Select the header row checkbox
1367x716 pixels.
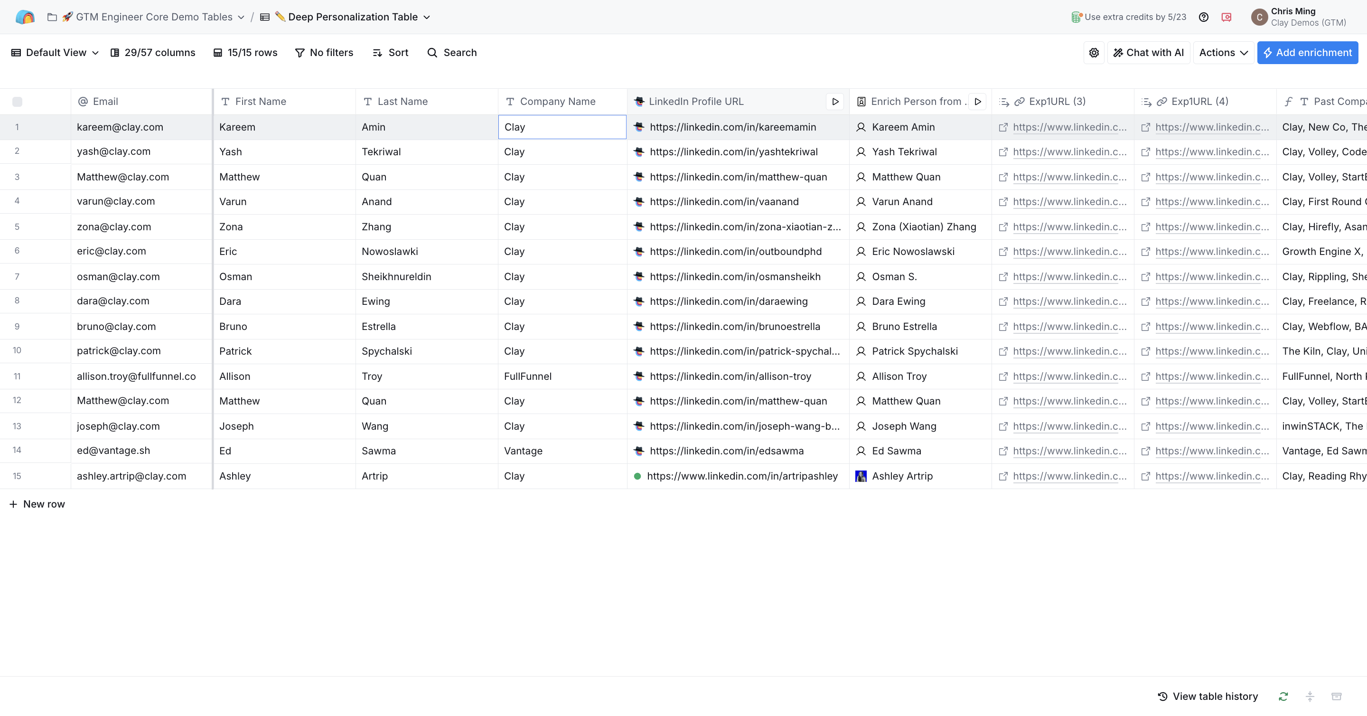point(18,102)
